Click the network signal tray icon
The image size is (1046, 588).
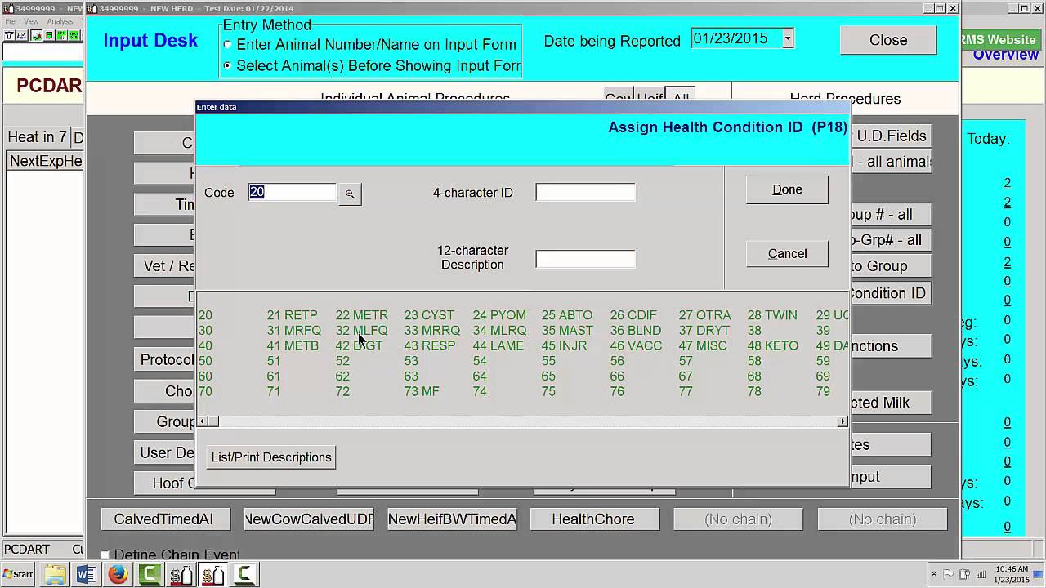click(x=981, y=574)
